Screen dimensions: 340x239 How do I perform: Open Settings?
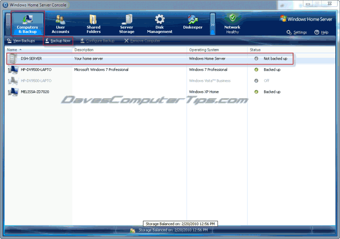click(x=297, y=33)
